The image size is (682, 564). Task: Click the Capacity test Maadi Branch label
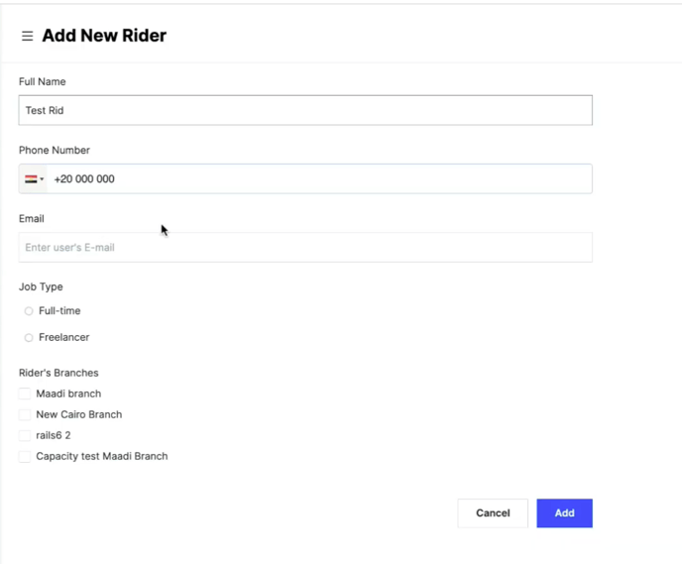102,456
